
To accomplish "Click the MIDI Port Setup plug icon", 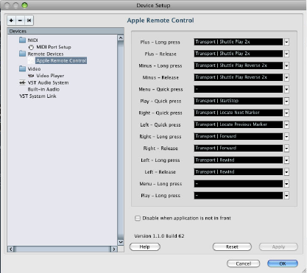I will point(31,47).
